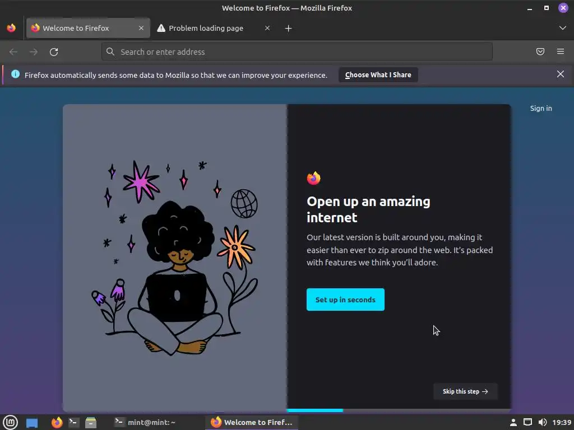
Task: Click the 19:39 clock in the panel
Action: (562, 422)
